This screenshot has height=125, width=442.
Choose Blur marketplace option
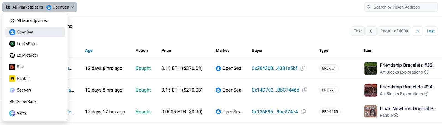coord(35,67)
